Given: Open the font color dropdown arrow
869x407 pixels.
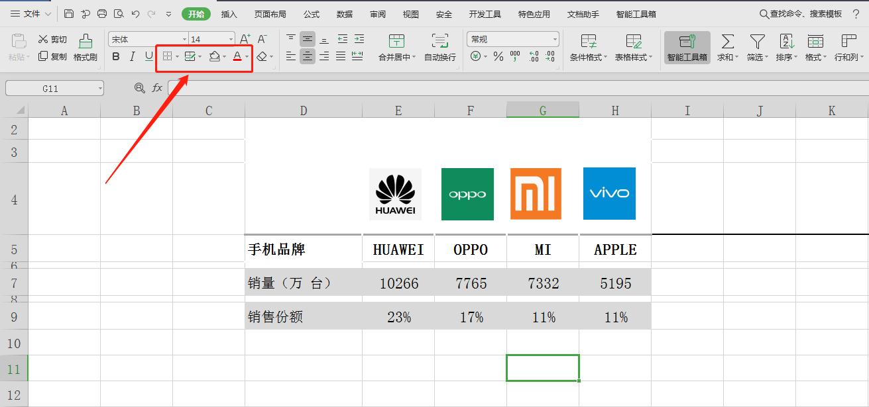Looking at the screenshot, I should tap(247, 58).
